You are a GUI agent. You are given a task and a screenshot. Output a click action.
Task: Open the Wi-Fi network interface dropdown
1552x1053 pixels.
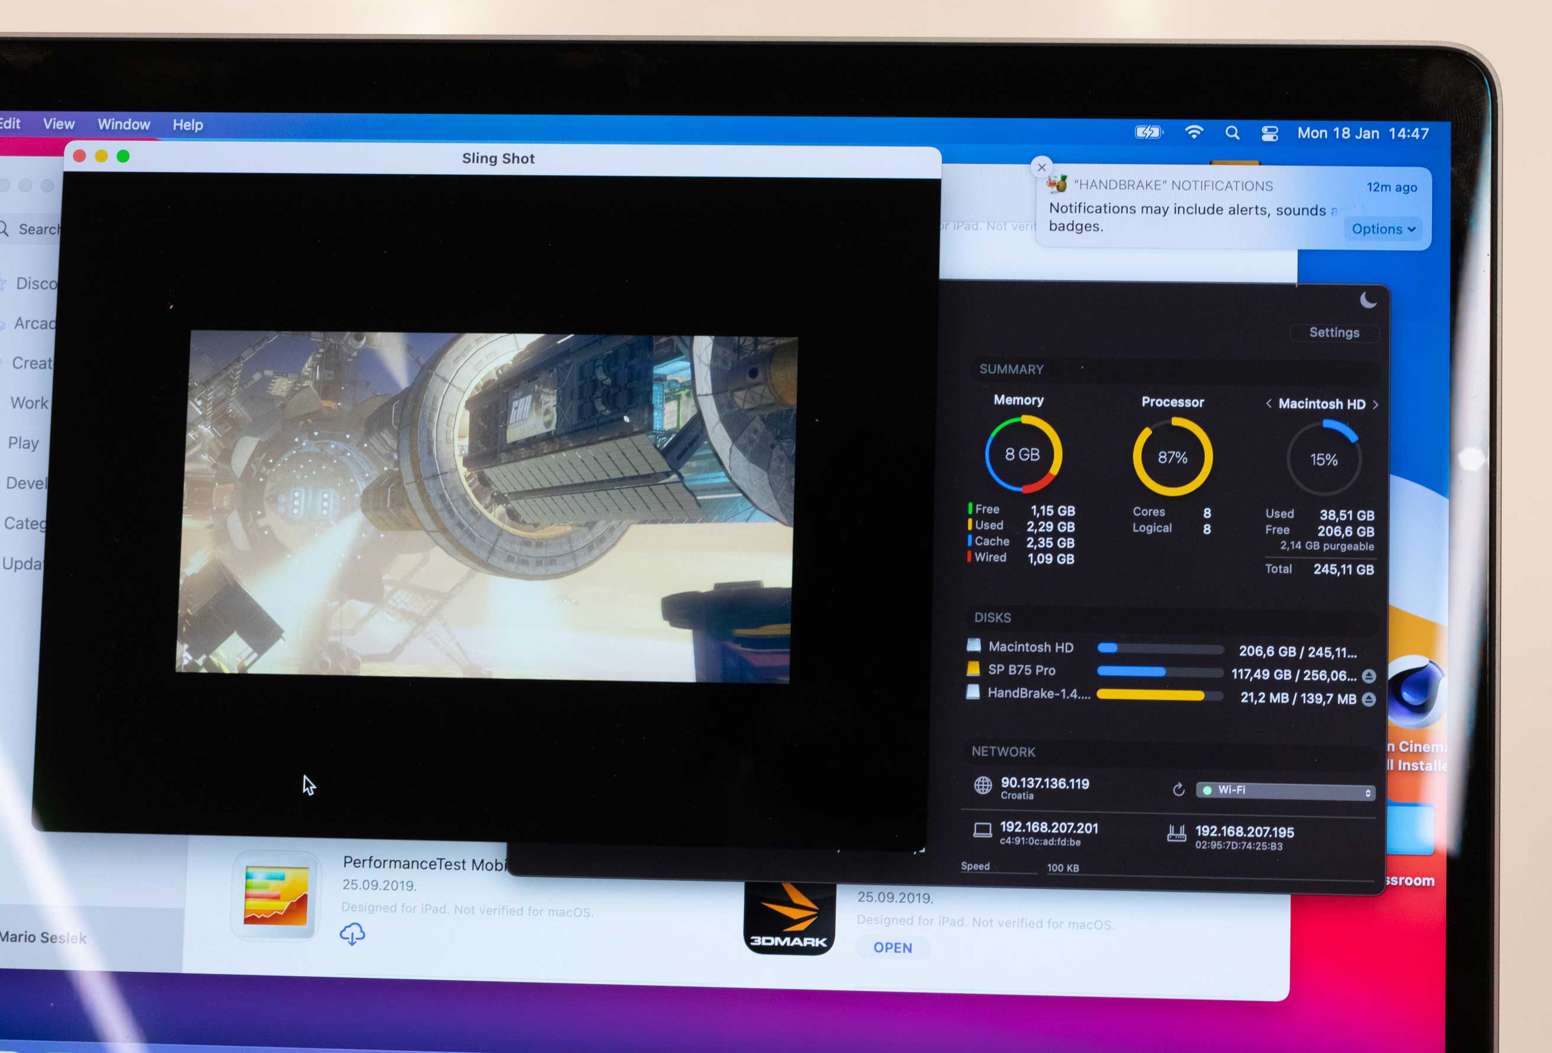[x=1285, y=791]
